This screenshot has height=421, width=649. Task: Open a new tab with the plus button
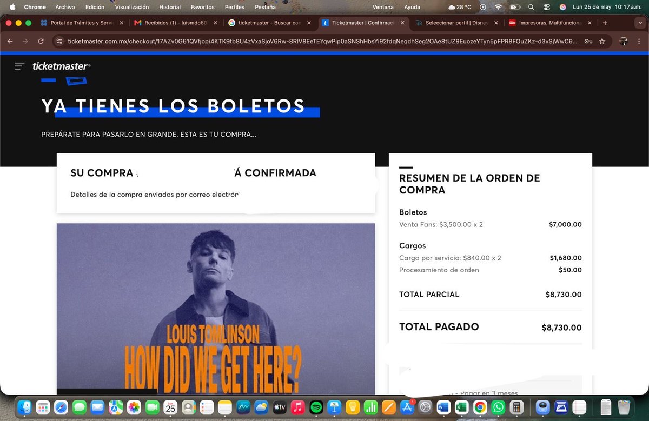(x=605, y=23)
